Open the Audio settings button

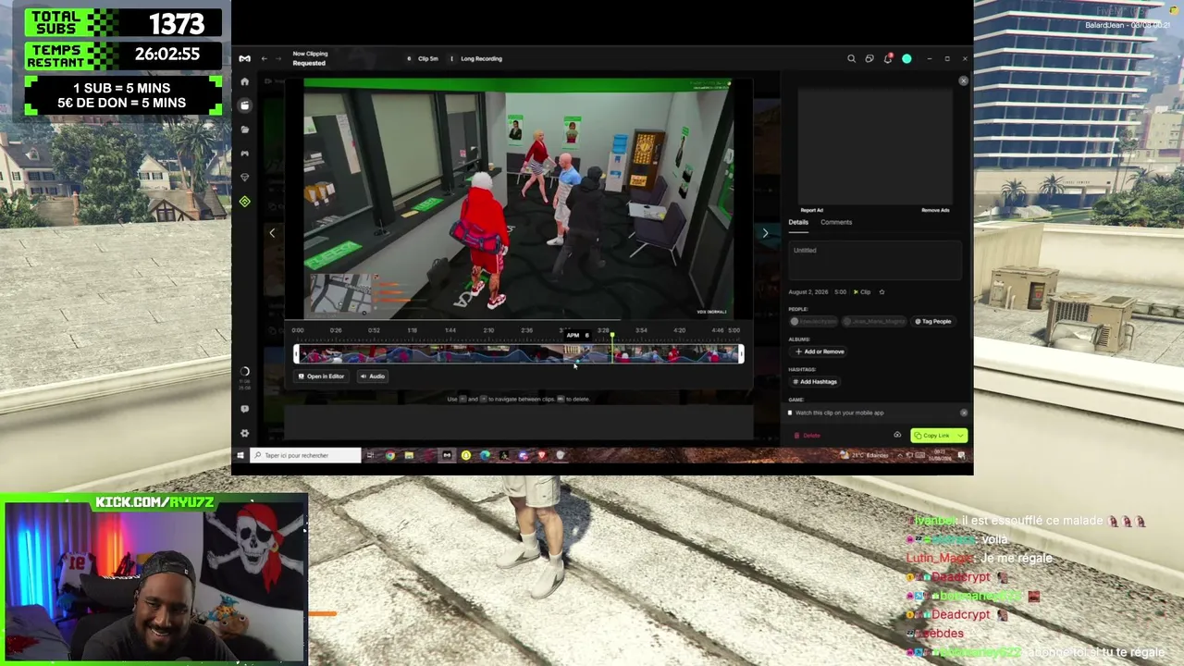point(373,376)
